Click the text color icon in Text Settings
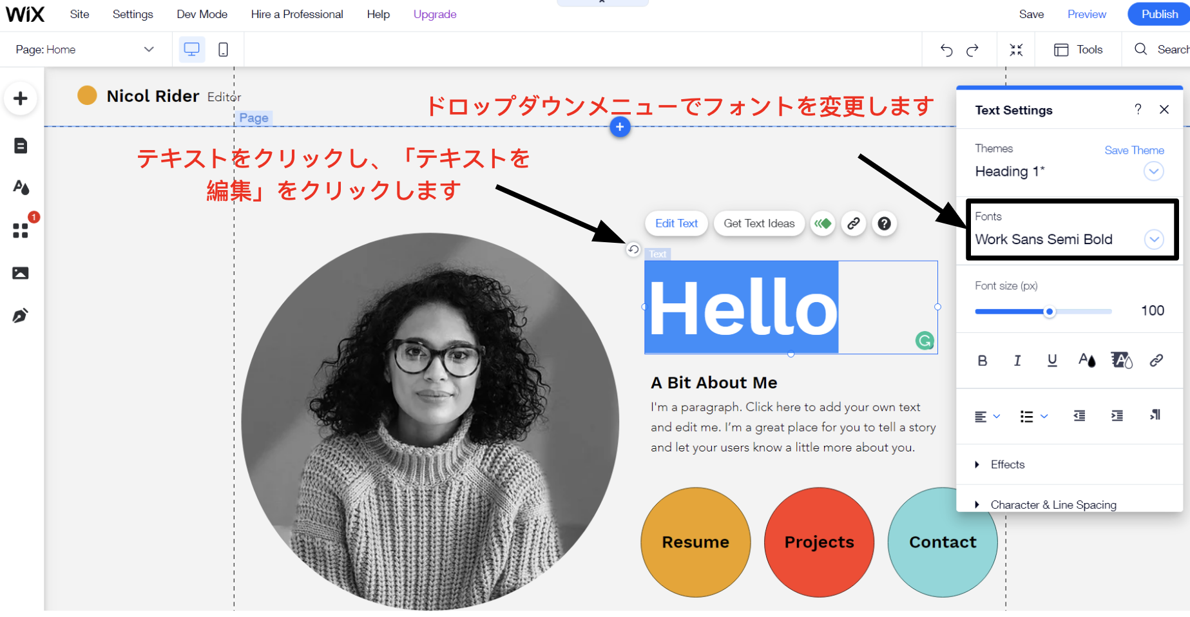This screenshot has width=1190, height=617. point(1086,361)
